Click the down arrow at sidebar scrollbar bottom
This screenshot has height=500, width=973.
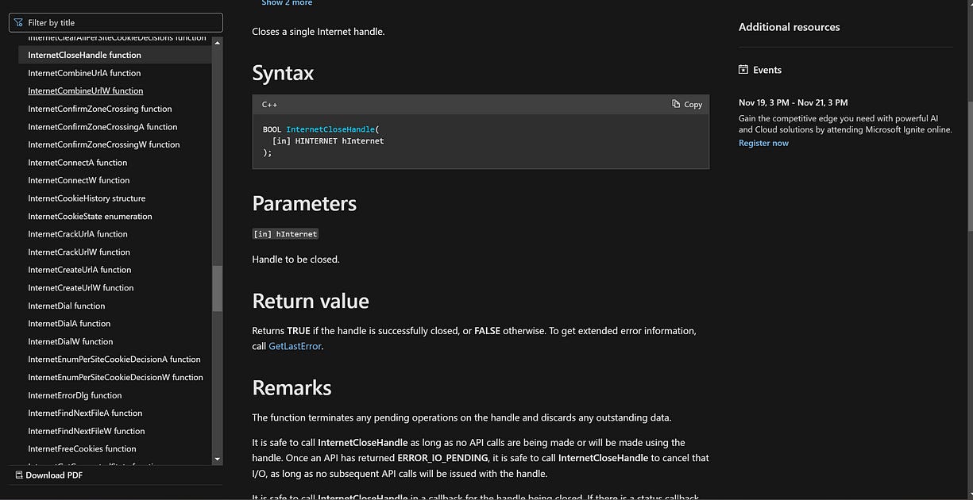tap(216, 458)
